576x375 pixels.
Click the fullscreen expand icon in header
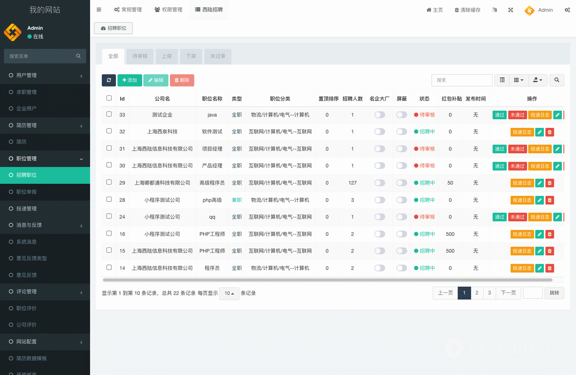511,10
